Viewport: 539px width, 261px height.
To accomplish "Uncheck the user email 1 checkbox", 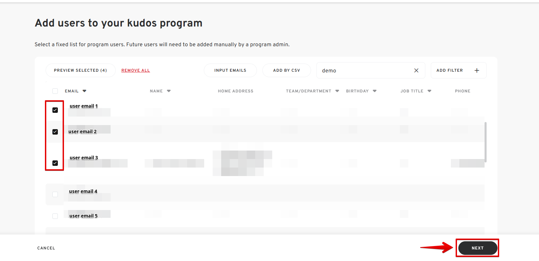I will pos(55,110).
